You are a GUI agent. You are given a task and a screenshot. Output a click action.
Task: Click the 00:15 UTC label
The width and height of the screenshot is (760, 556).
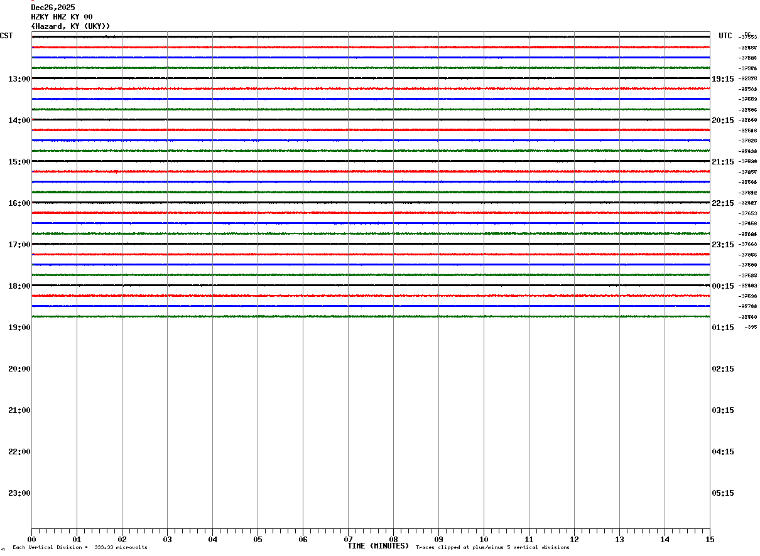pos(723,286)
